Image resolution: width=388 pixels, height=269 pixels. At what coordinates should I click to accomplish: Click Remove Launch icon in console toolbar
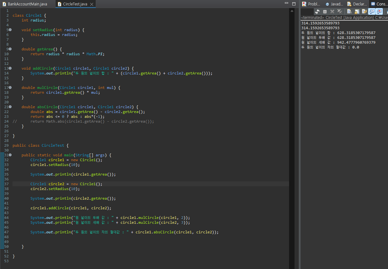(332, 12)
